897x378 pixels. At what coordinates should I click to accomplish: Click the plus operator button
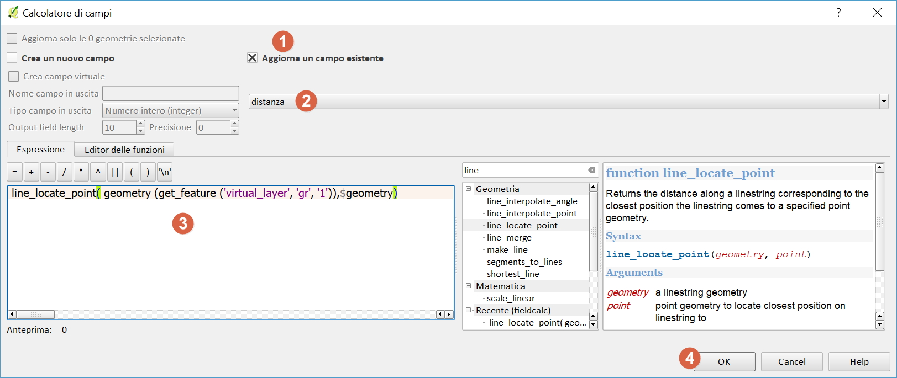[32, 172]
